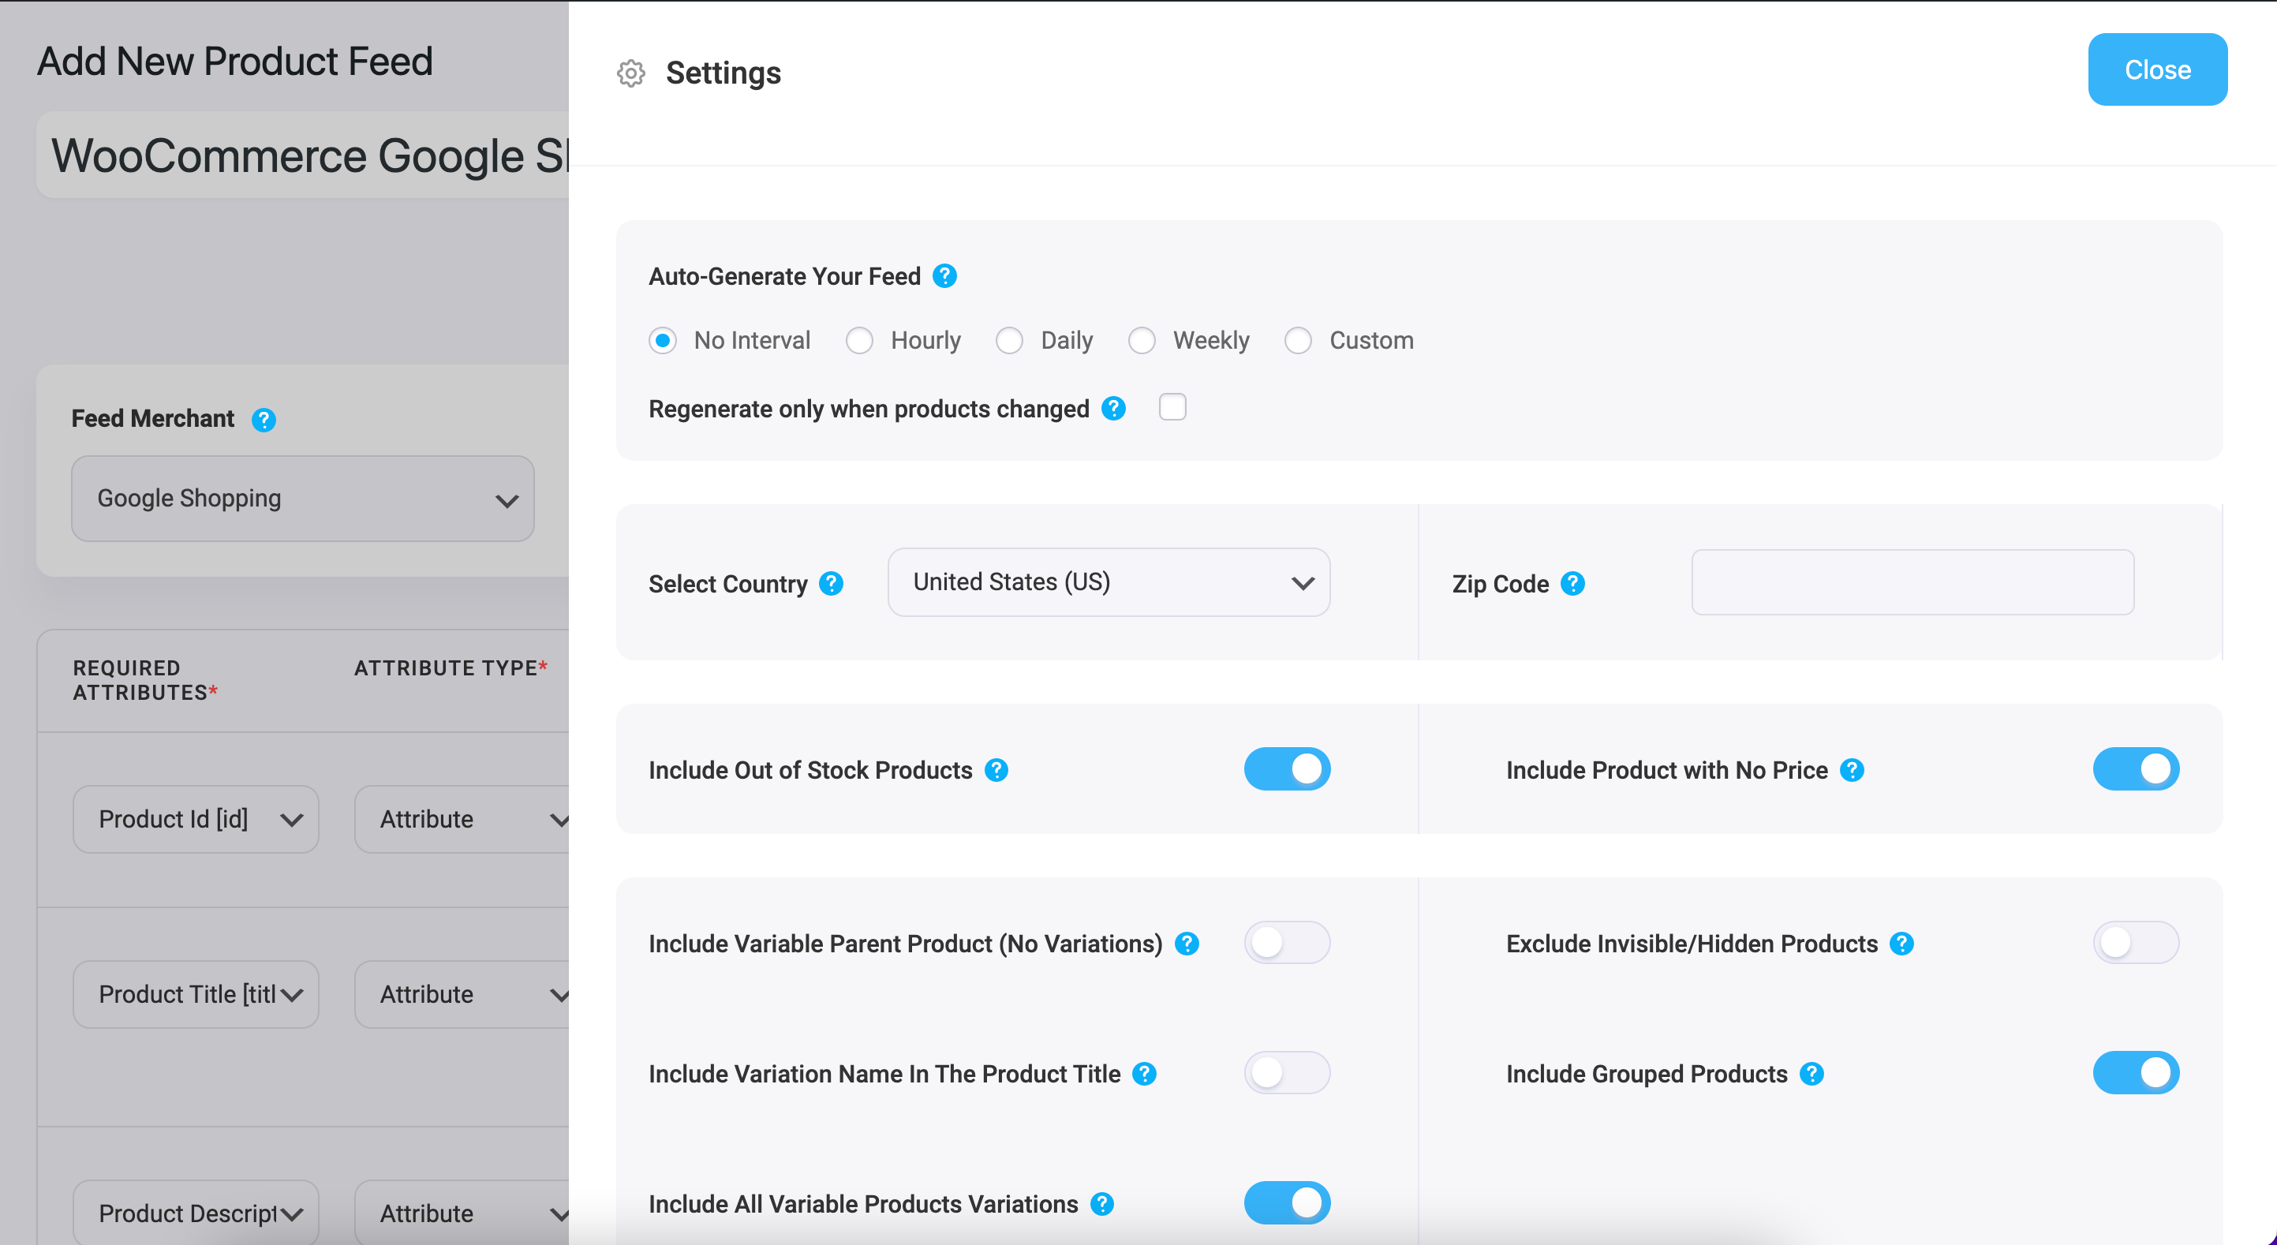Select the Custom radio option
The image size is (2277, 1245).
click(1298, 340)
